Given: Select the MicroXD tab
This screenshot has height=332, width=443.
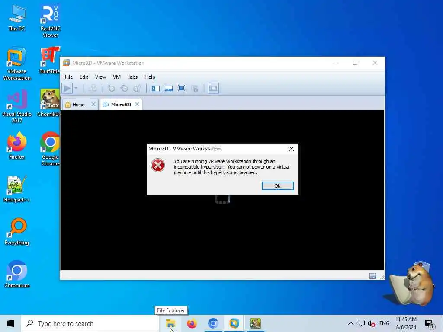Looking at the screenshot, I should tap(121, 105).
